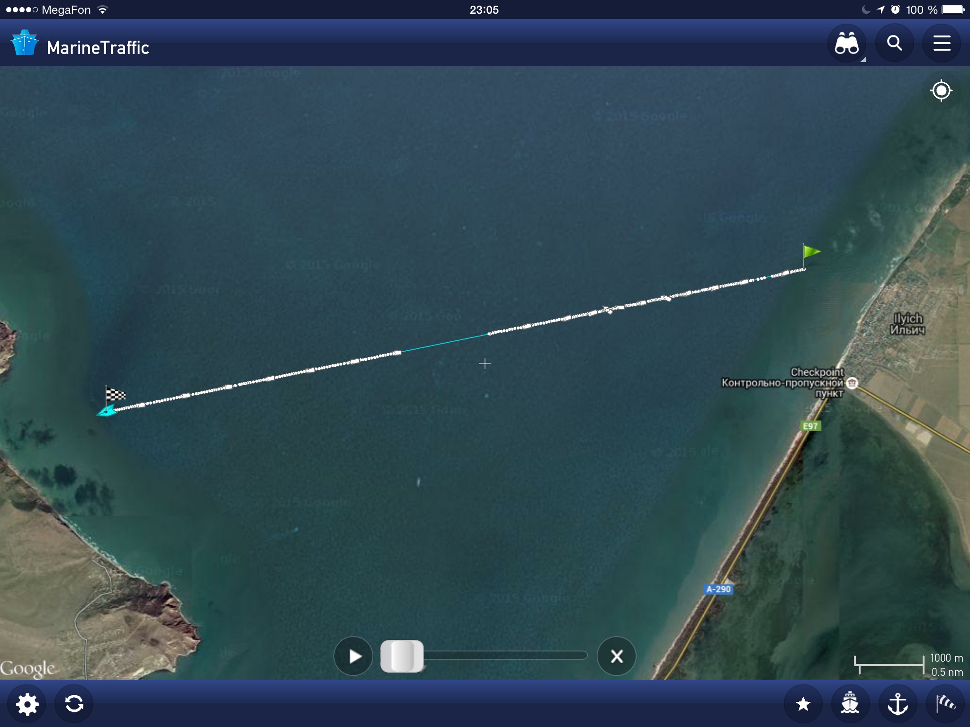
Task: Refresh the map data
Action: 74,704
